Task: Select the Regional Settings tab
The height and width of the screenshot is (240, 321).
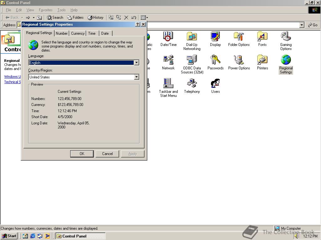Action: point(39,33)
